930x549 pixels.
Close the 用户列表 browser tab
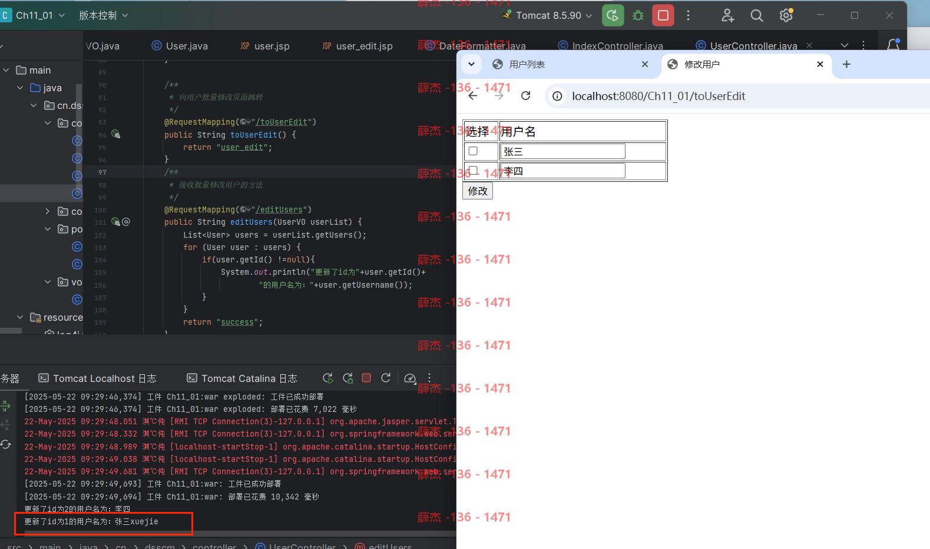(x=645, y=64)
